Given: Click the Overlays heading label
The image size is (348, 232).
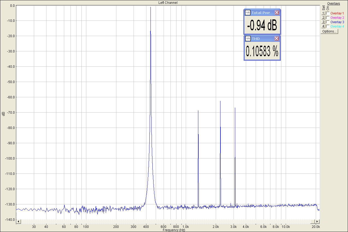Looking at the screenshot, I should (x=334, y=4).
